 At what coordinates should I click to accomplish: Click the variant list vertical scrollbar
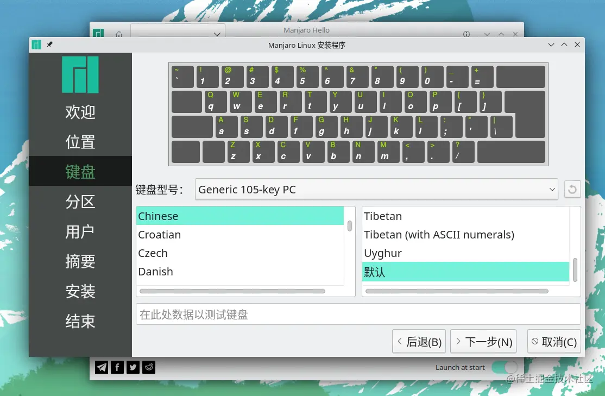point(575,270)
